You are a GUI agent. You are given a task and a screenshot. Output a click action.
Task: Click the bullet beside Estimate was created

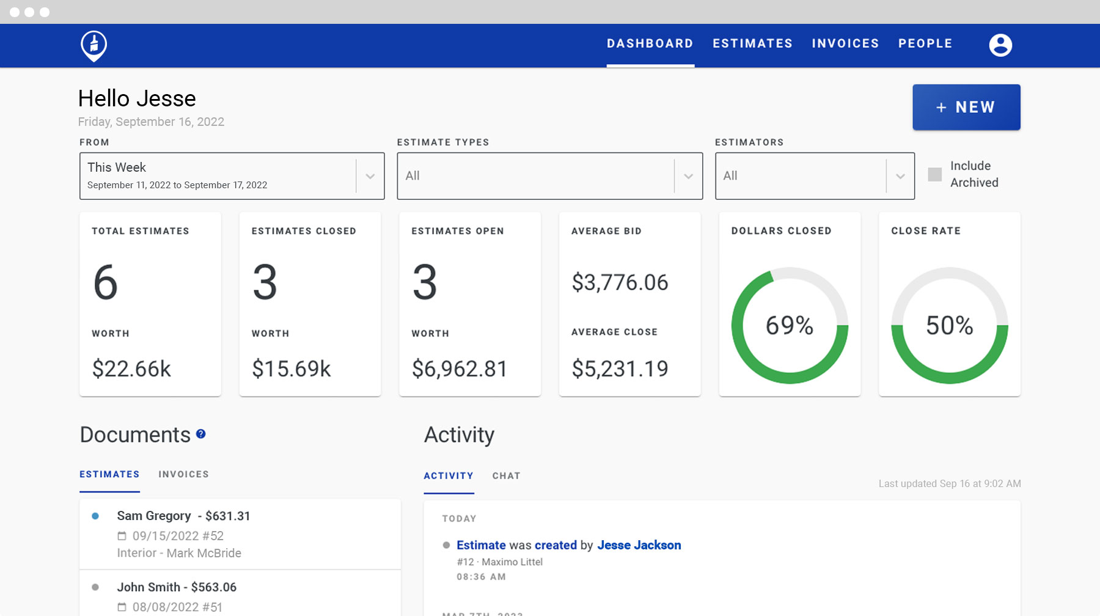446,545
